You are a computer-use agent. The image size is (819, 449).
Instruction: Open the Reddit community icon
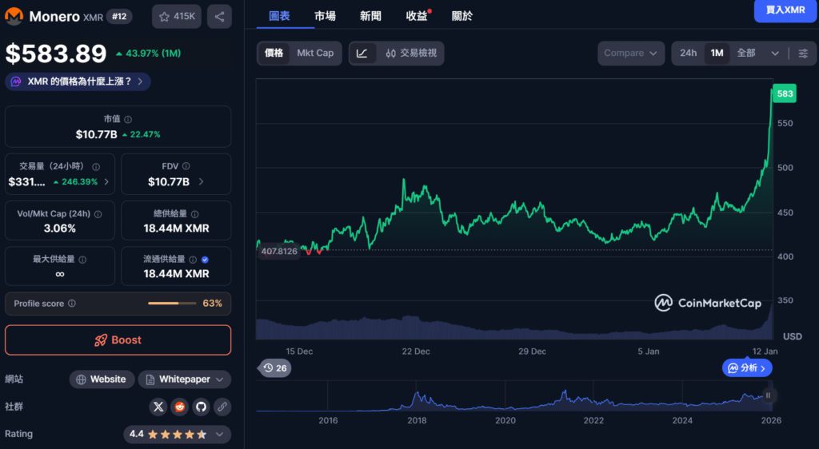coord(180,407)
